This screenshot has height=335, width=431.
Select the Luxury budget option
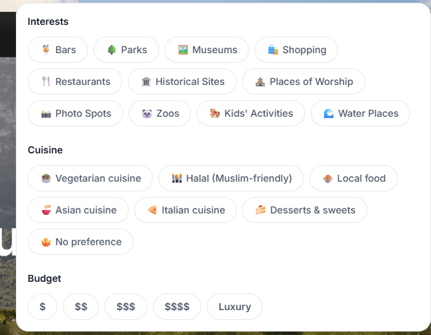(235, 307)
